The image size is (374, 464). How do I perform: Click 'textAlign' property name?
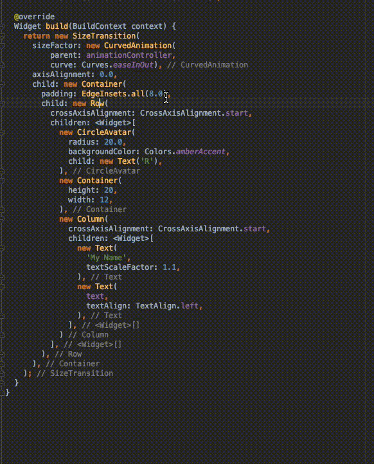[x=106, y=306]
